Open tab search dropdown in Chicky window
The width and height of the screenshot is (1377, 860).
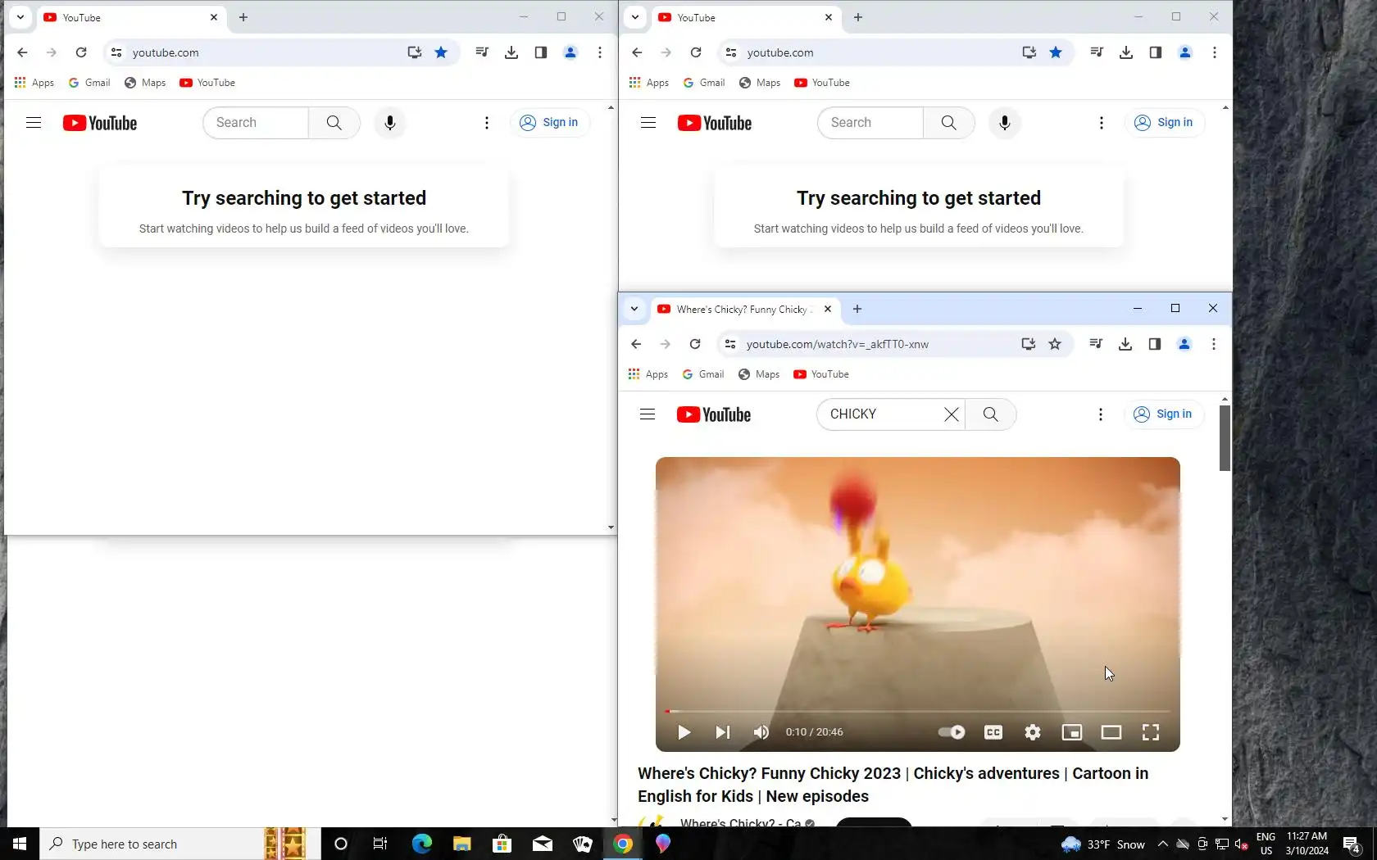[x=634, y=309]
